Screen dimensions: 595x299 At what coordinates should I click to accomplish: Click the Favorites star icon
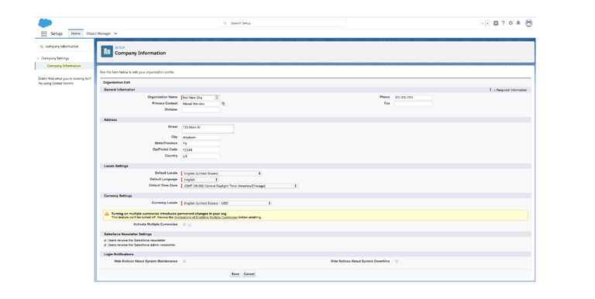483,23
